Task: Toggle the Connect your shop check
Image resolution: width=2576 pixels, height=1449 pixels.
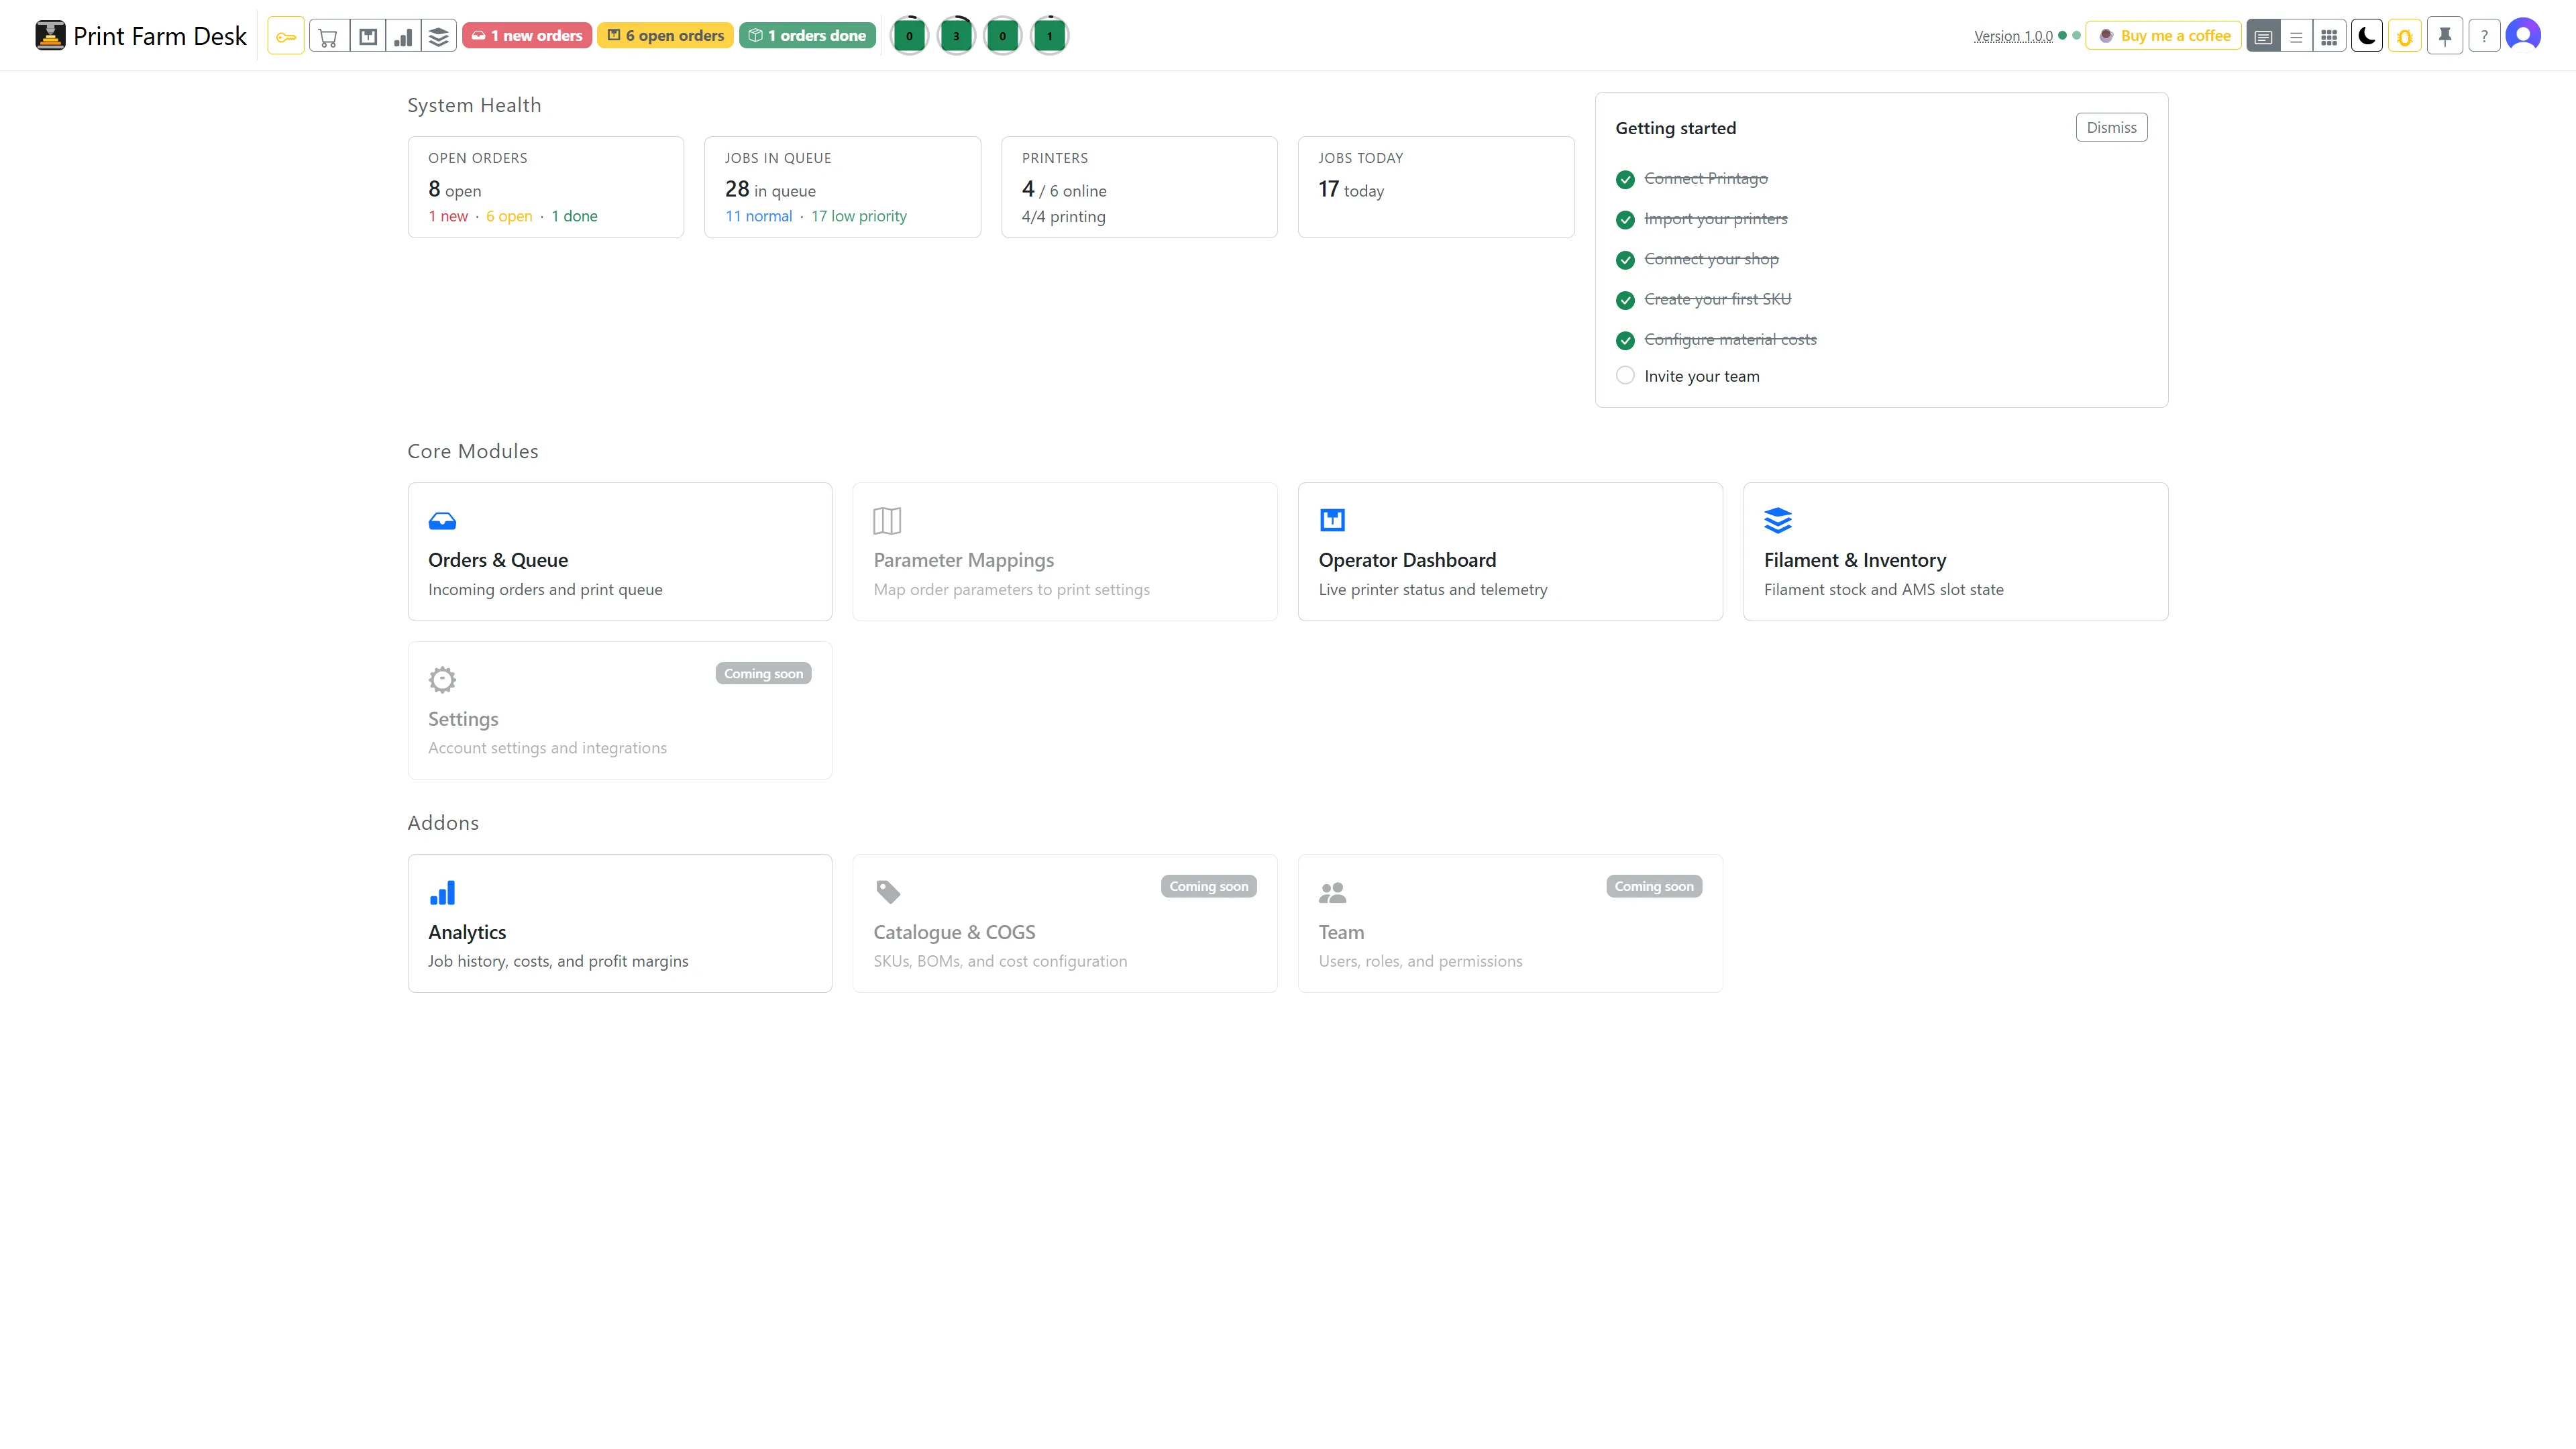Action: tap(1625, 260)
